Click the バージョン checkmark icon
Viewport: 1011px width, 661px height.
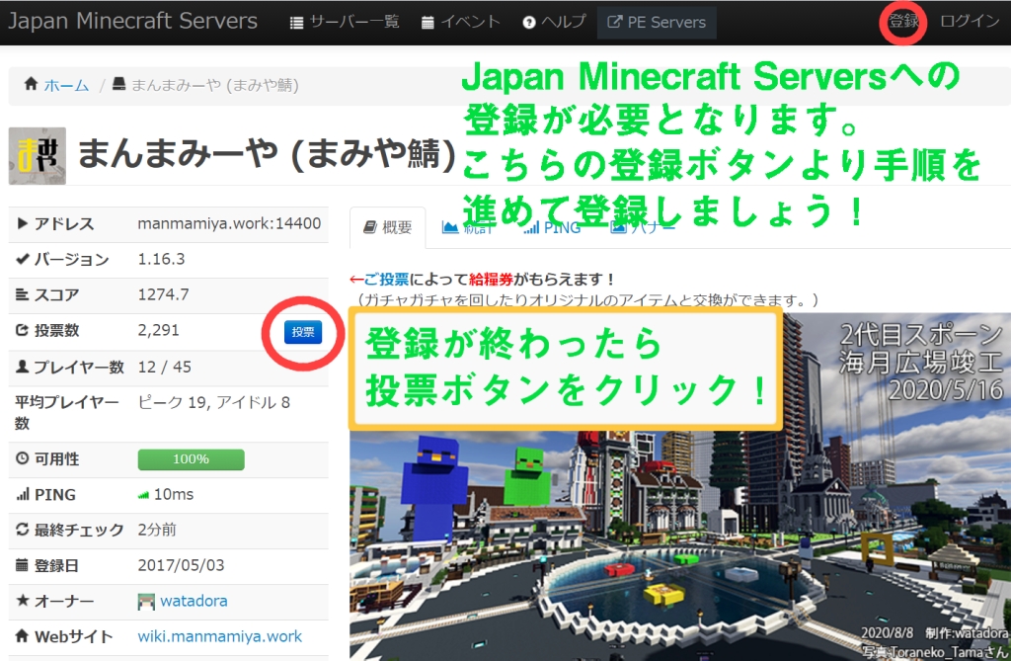click(x=22, y=259)
